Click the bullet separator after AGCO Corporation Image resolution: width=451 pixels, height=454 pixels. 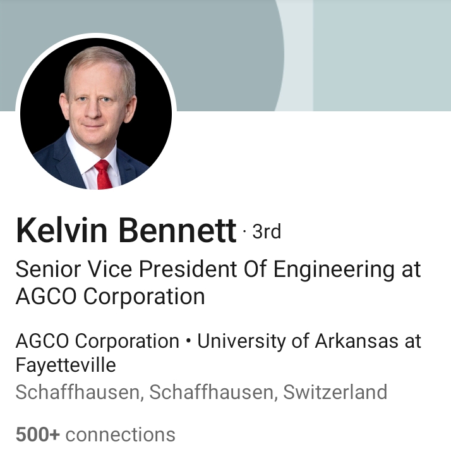(188, 342)
